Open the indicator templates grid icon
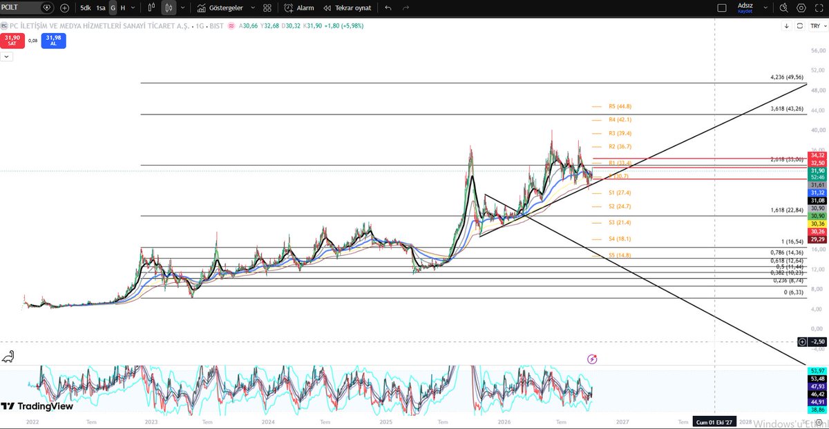Image resolution: width=829 pixels, height=429 pixels. point(267,8)
